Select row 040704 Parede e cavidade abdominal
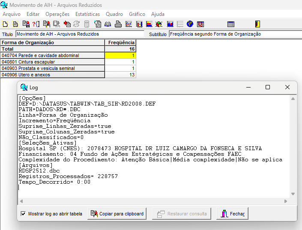This screenshot has width=302, height=230. pos(52,56)
